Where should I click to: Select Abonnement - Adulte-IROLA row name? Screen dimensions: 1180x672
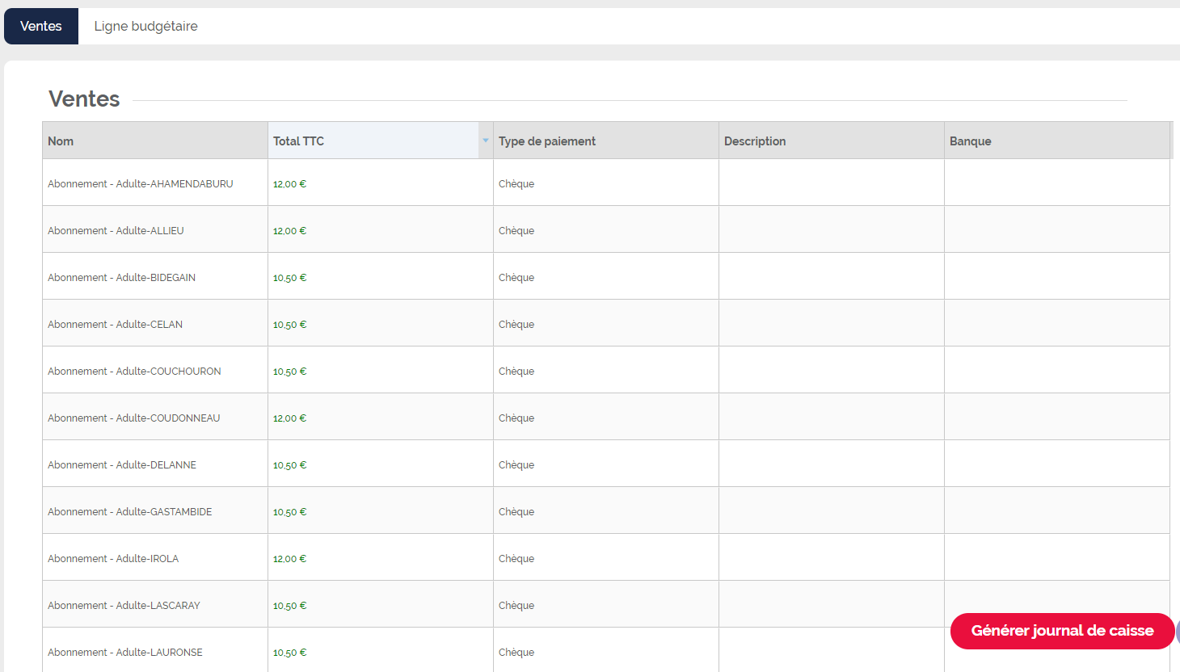(113, 559)
